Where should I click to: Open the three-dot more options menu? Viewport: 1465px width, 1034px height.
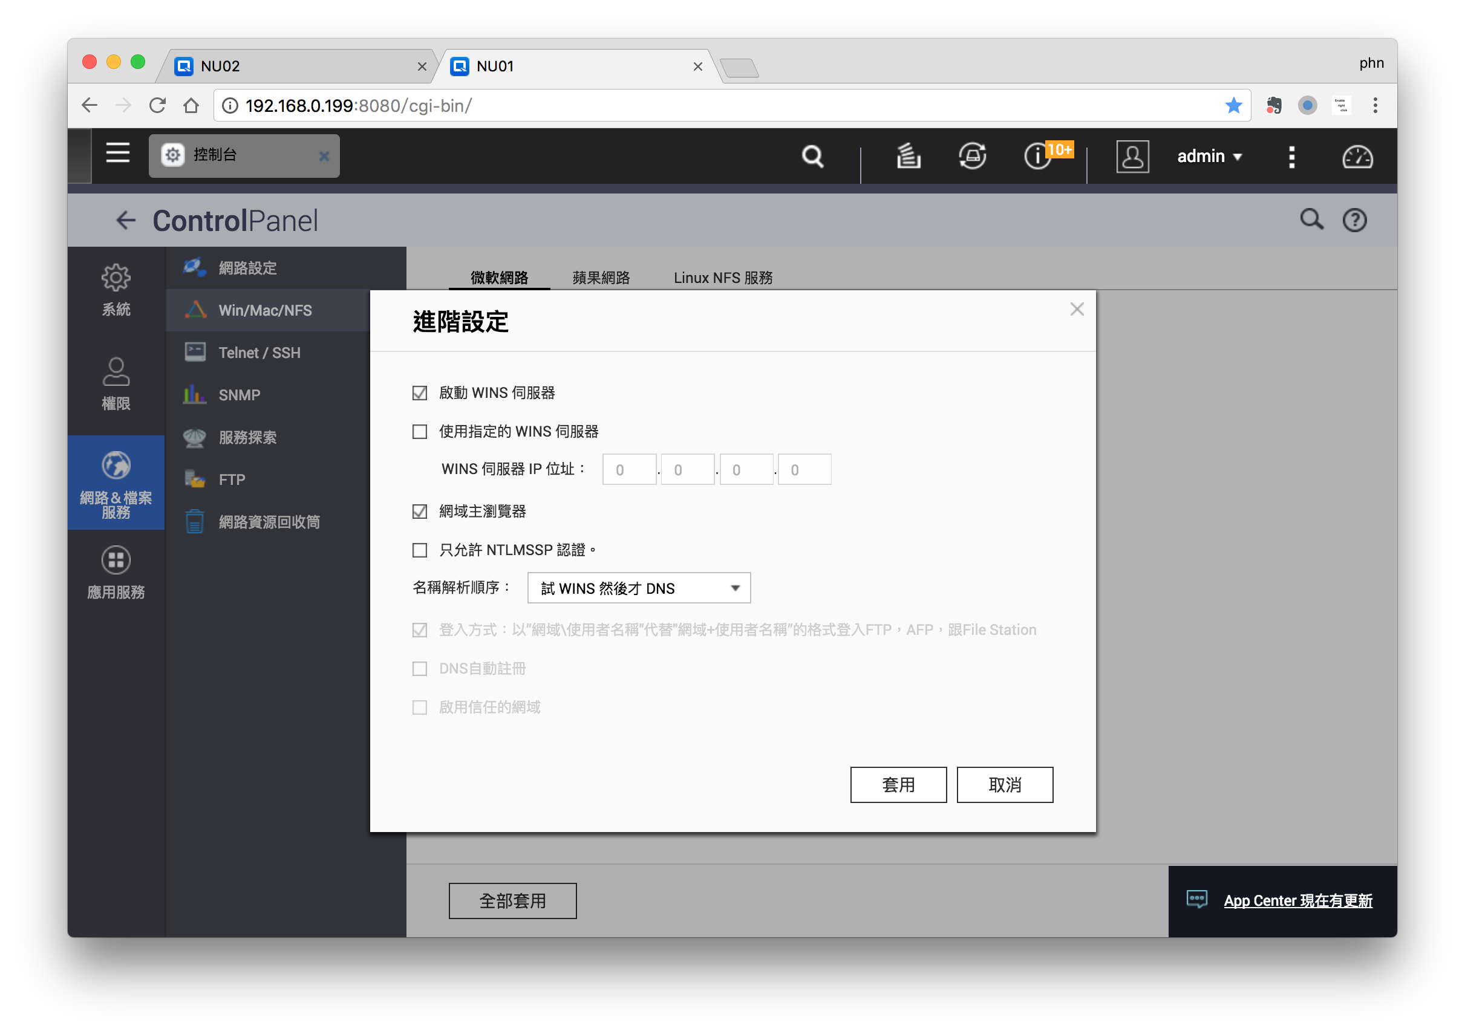point(1291,156)
